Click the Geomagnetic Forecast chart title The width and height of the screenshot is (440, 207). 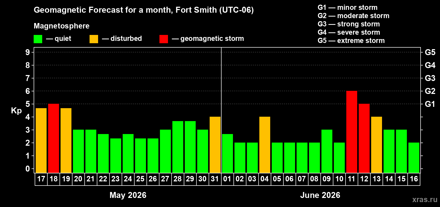click(144, 10)
